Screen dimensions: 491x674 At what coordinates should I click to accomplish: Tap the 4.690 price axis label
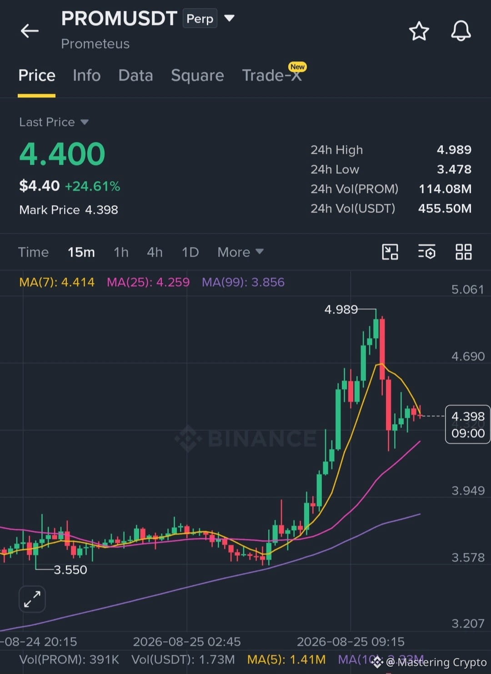[468, 356]
